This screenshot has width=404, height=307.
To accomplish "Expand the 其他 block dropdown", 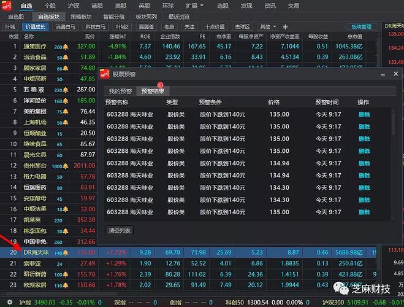I will click(268, 26).
